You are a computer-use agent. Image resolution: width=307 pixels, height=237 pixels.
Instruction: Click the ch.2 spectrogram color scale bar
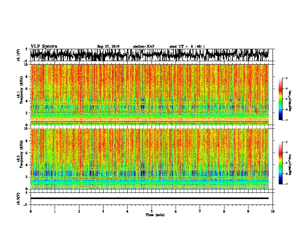[x=280, y=163]
